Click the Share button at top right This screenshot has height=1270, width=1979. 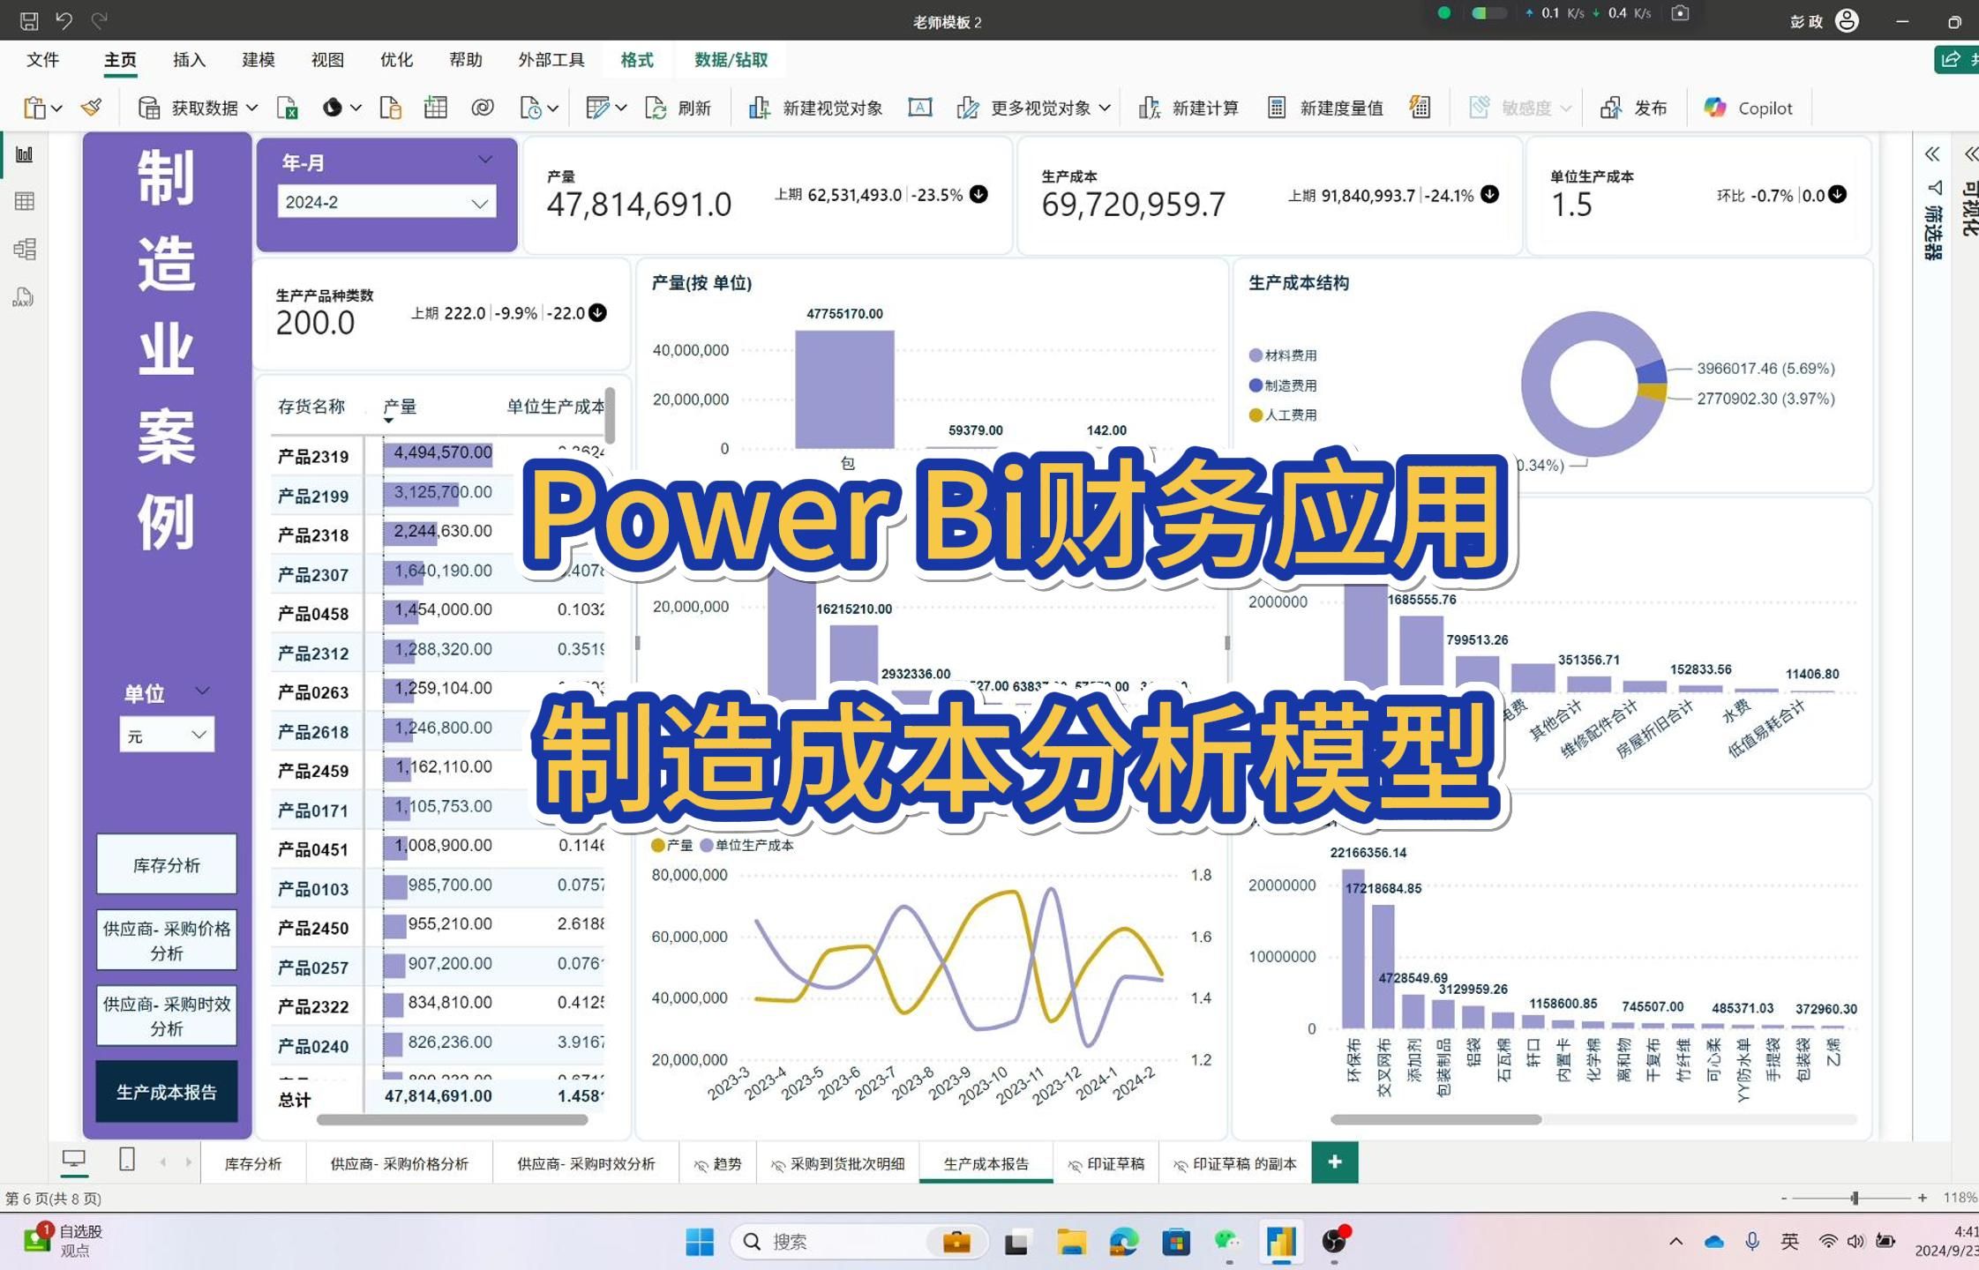1959,59
